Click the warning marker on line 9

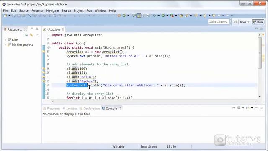tap(44, 69)
